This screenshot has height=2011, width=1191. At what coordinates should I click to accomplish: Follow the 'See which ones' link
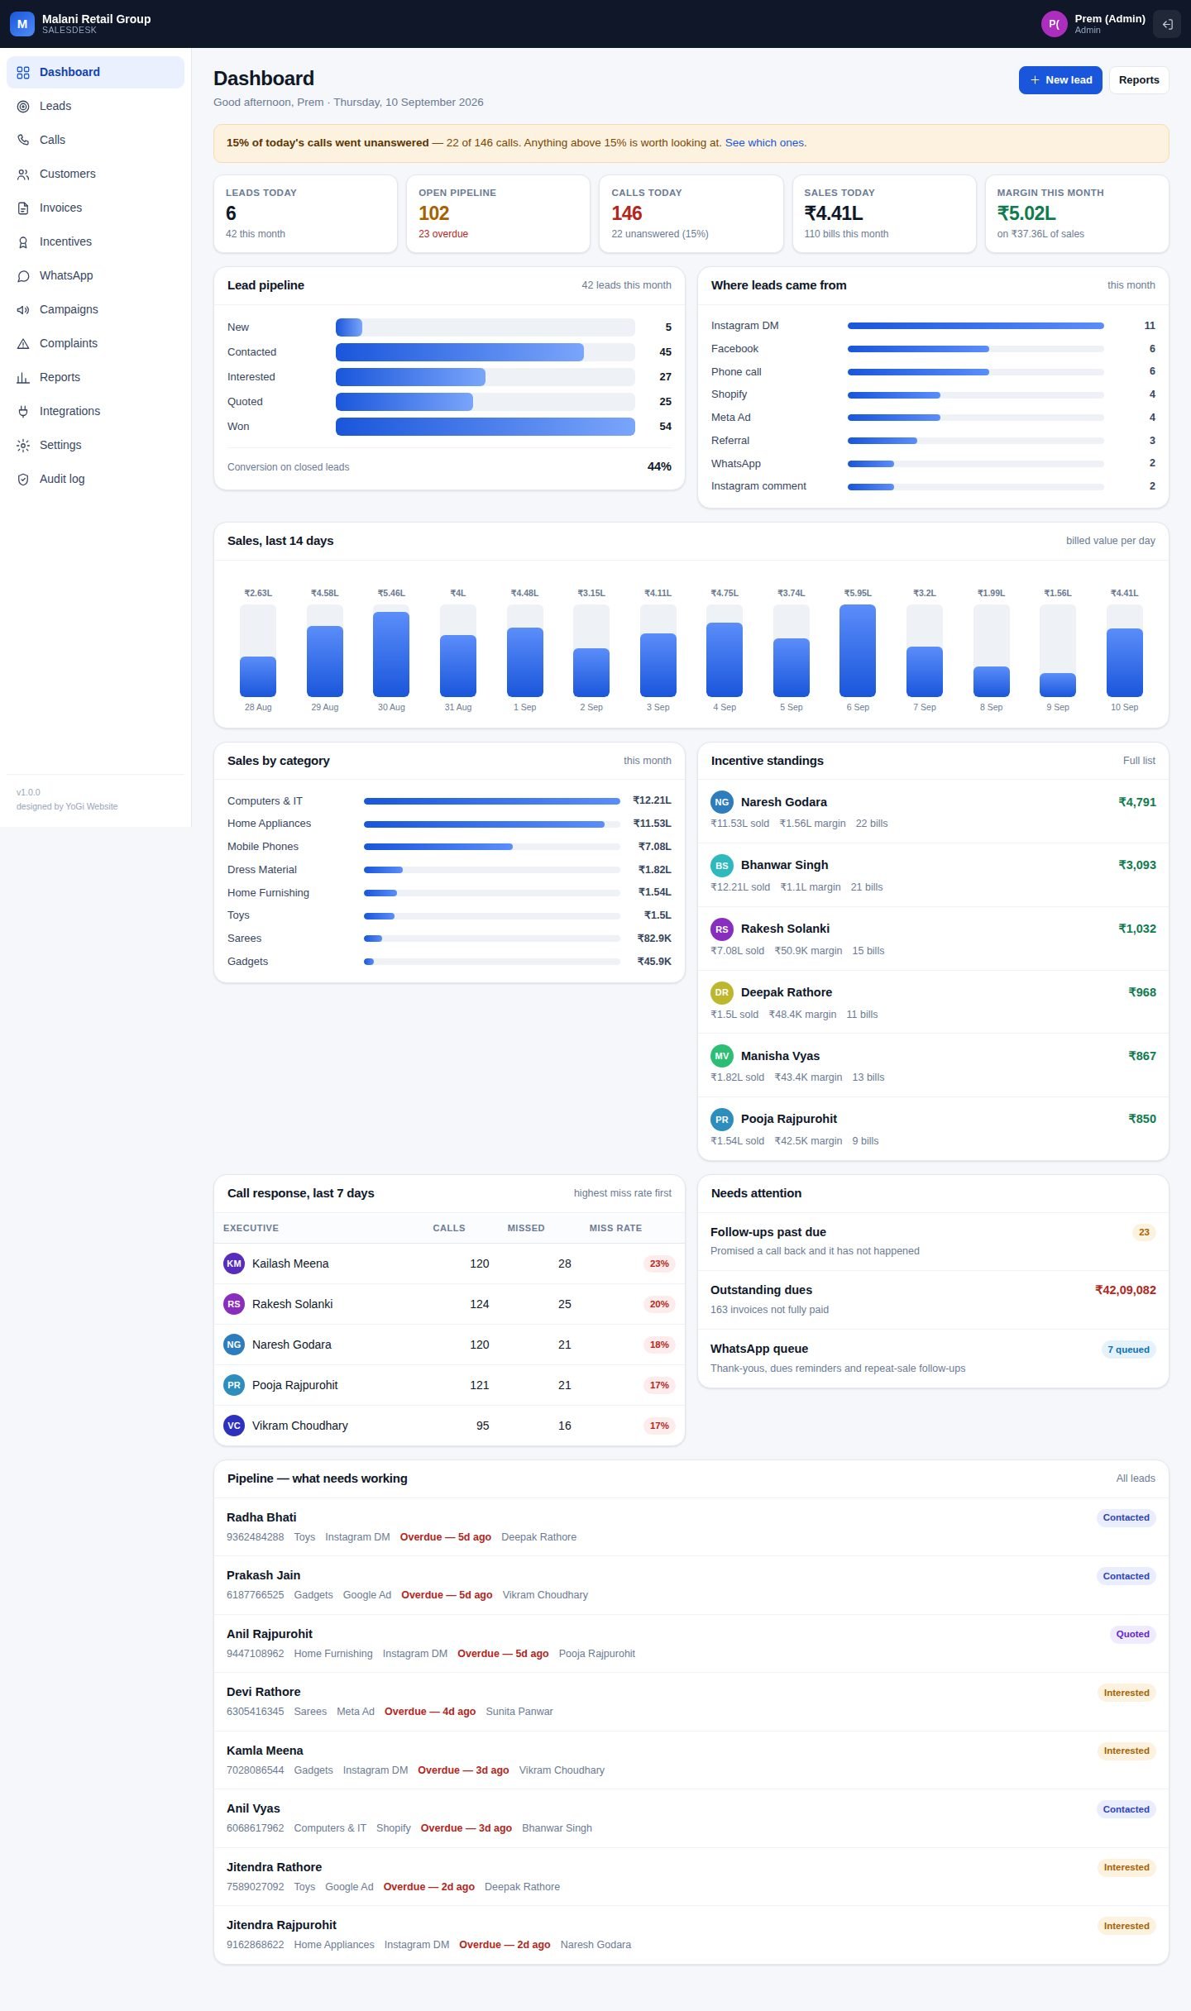click(x=764, y=143)
